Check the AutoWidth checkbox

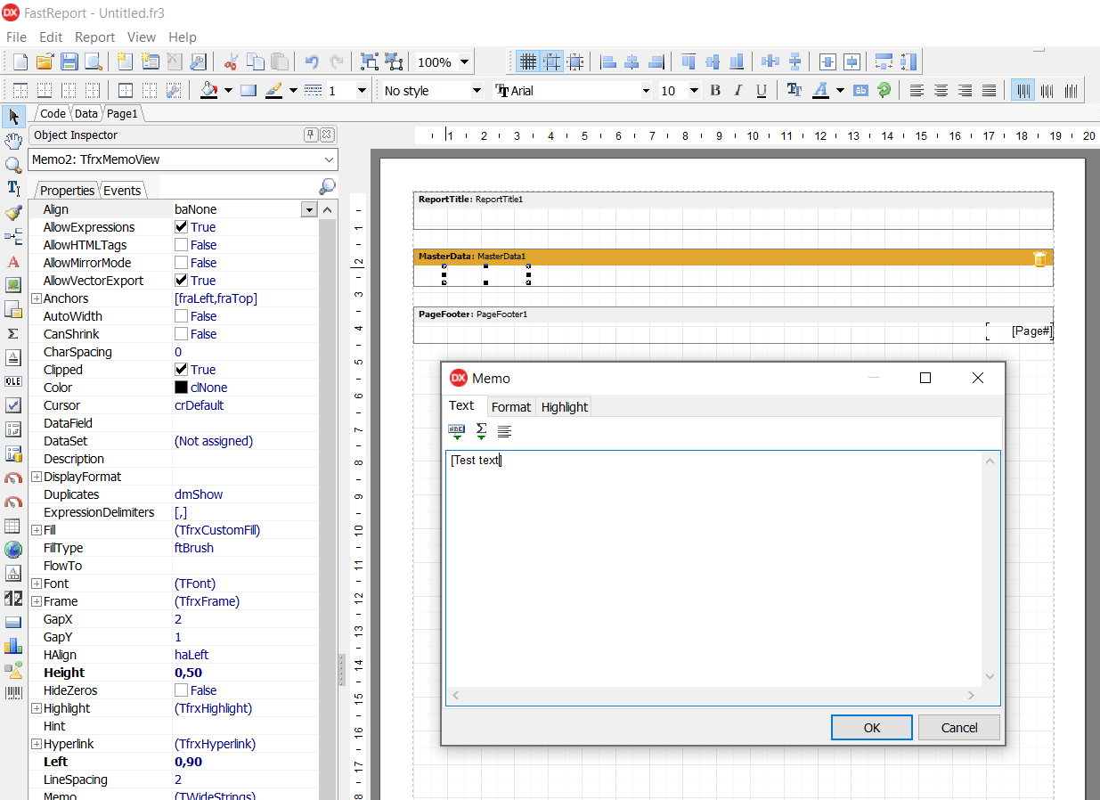point(181,316)
